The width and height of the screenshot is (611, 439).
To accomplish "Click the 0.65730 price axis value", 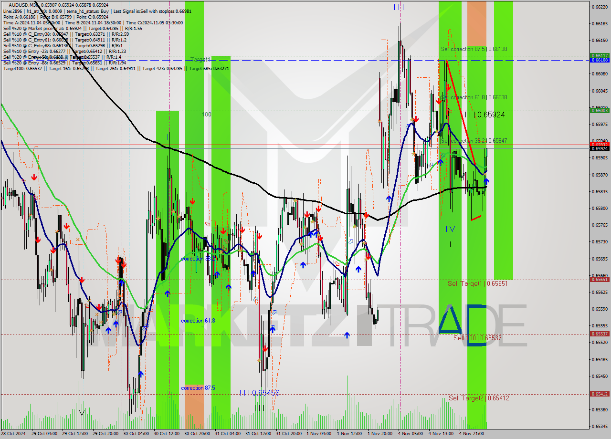I will (x=600, y=241).
